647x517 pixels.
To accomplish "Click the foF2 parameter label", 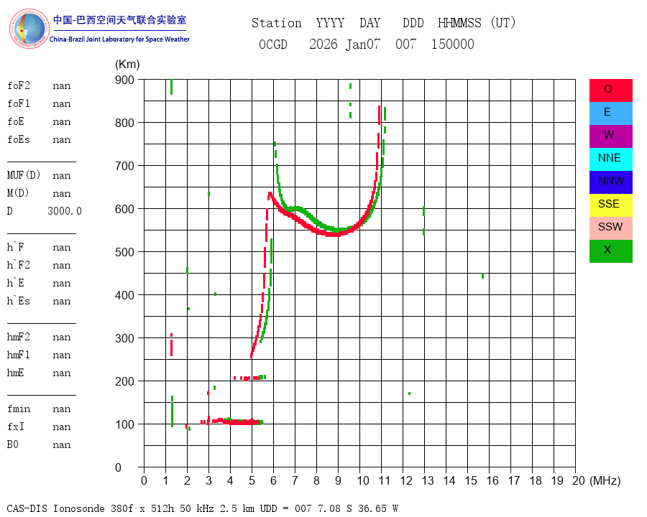I will pyautogui.click(x=19, y=85).
